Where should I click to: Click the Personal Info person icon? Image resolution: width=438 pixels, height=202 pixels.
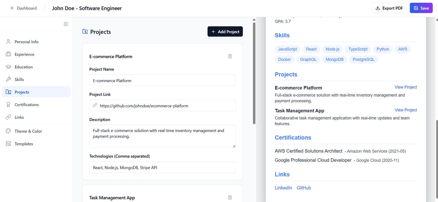point(8,42)
